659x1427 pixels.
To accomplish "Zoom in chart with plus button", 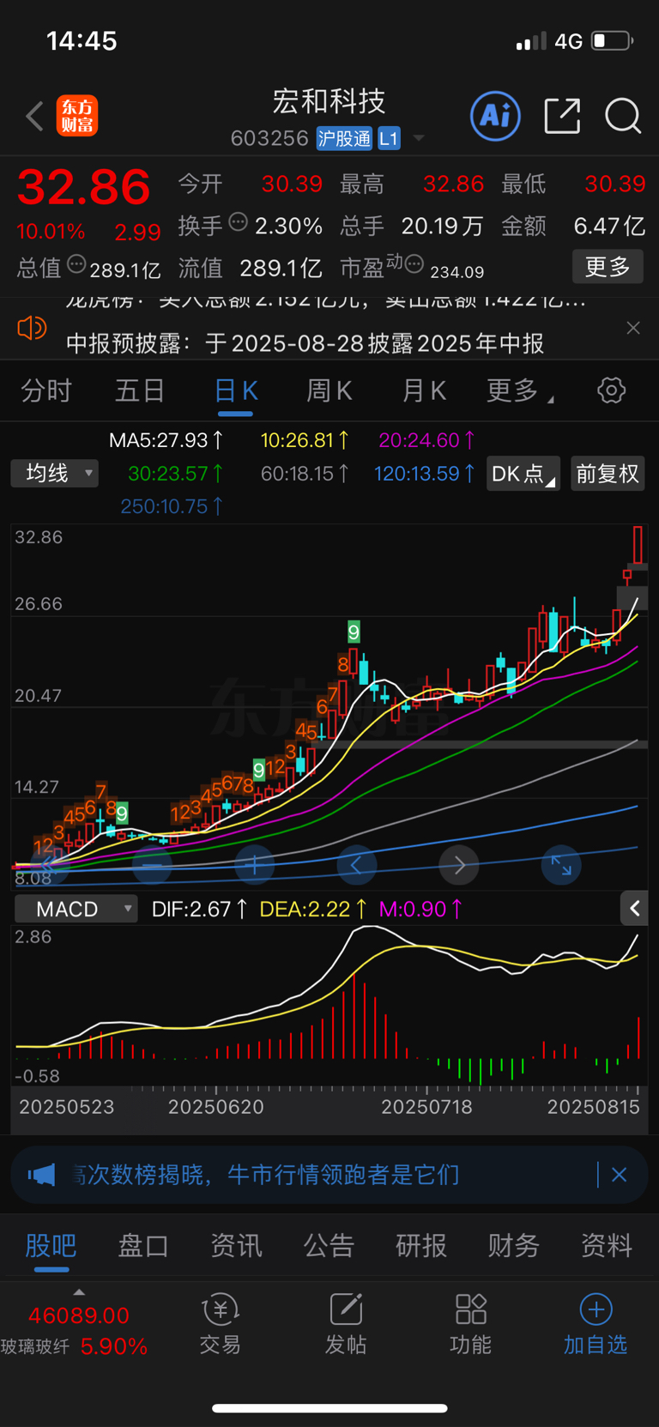I will tap(254, 865).
